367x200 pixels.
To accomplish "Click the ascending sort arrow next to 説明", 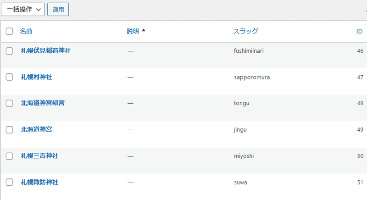I will (144, 30).
